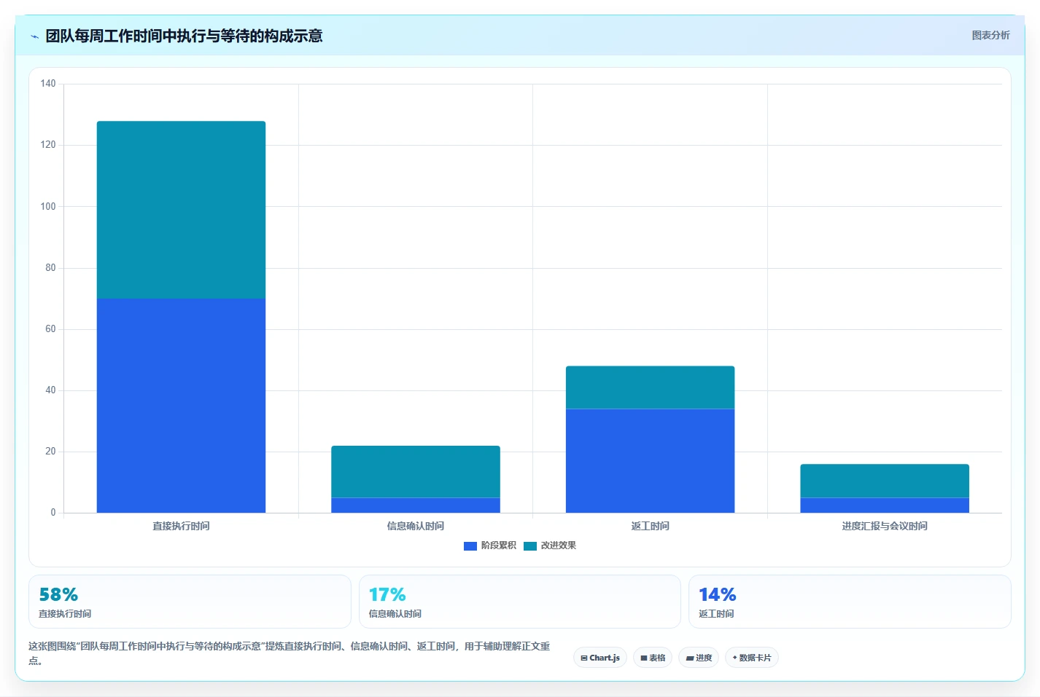Image resolution: width=1040 pixels, height=697 pixels.
Task: Click the teal segment of 进度汇报与会议时间 bar
Action: (x=885, y=481)
